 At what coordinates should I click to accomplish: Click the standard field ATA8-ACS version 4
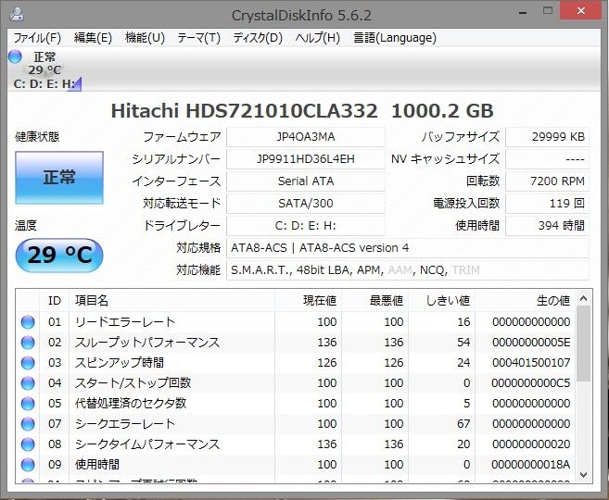[408, 248]
